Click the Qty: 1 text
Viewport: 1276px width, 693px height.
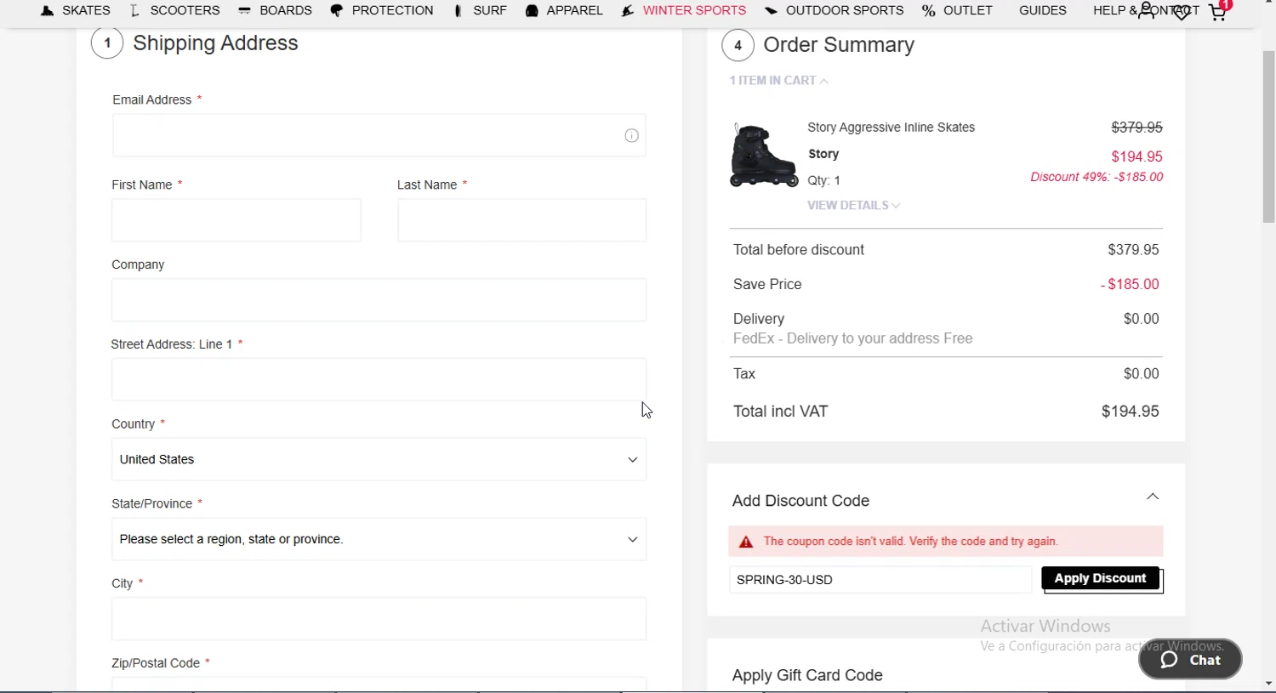[823, 180]
